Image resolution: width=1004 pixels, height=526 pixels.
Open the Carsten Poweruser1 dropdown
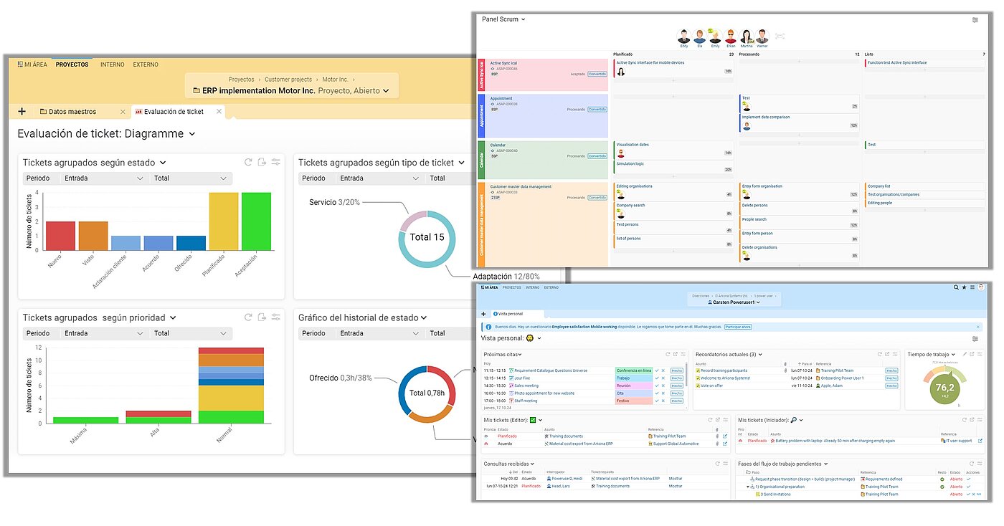[757, 302]
